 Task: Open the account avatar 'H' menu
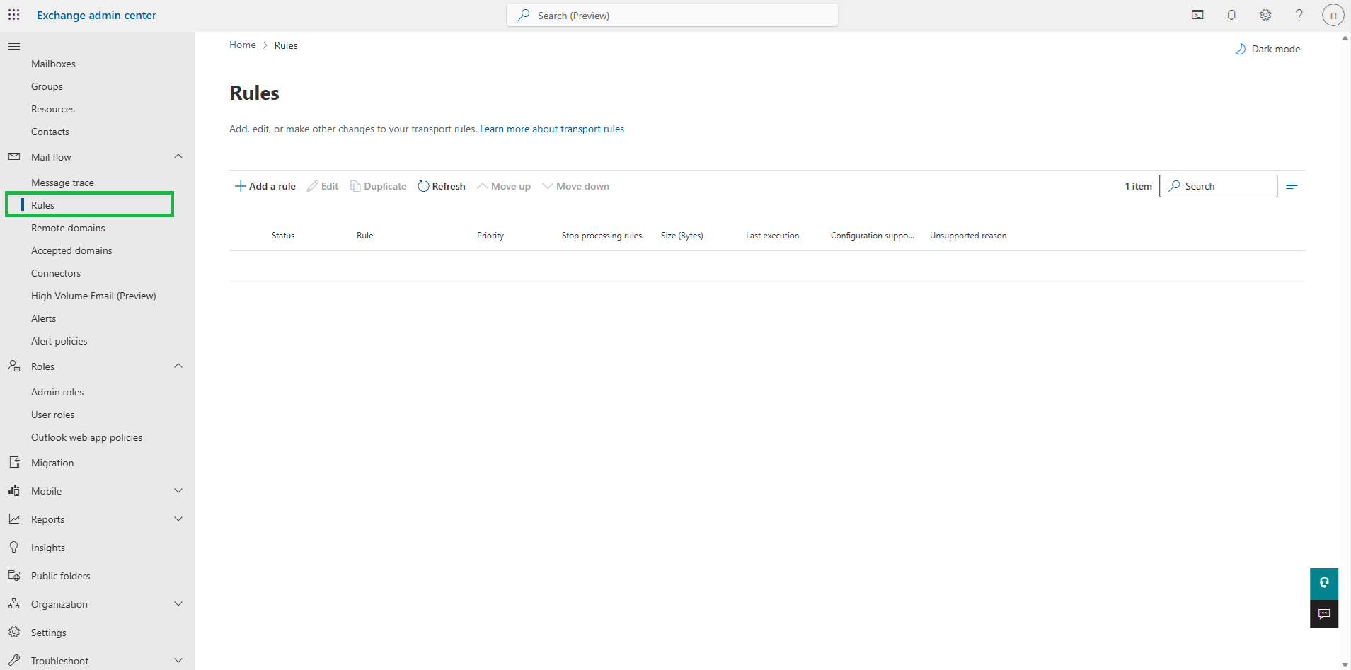coord(1333,15)
